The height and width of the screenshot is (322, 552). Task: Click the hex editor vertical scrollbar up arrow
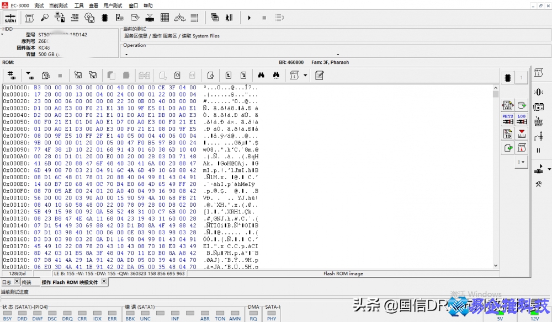[496, 87]
